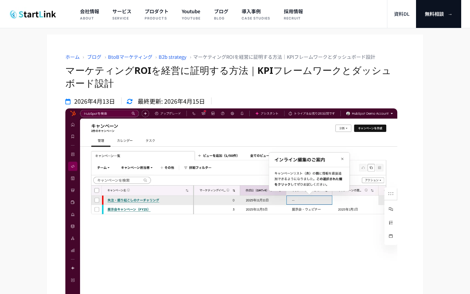The width and height of the screenshot is (470, 294).
Task: Click the chat bubbles icon on right panel
Action: [391, 209]
